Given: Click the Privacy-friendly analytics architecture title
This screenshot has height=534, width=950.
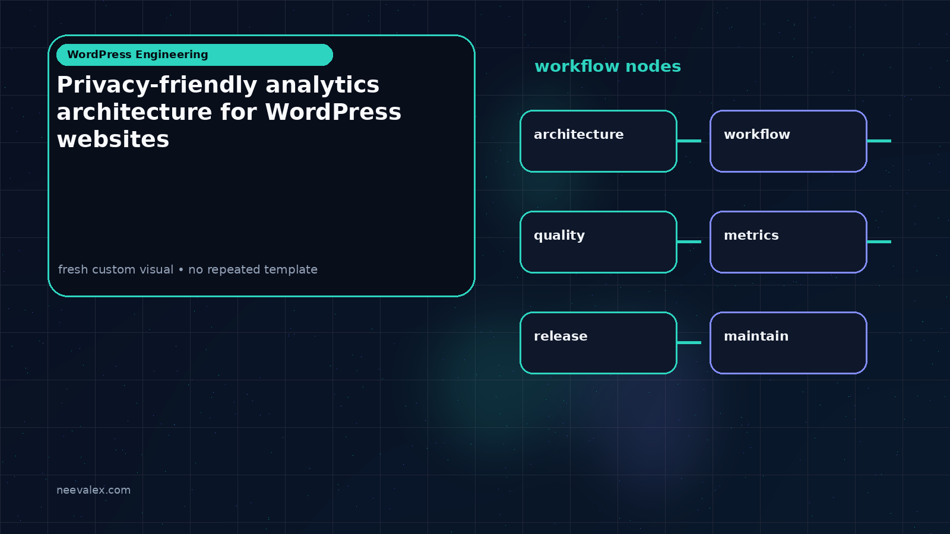Looking at the screenshot, I should [229, 112].
